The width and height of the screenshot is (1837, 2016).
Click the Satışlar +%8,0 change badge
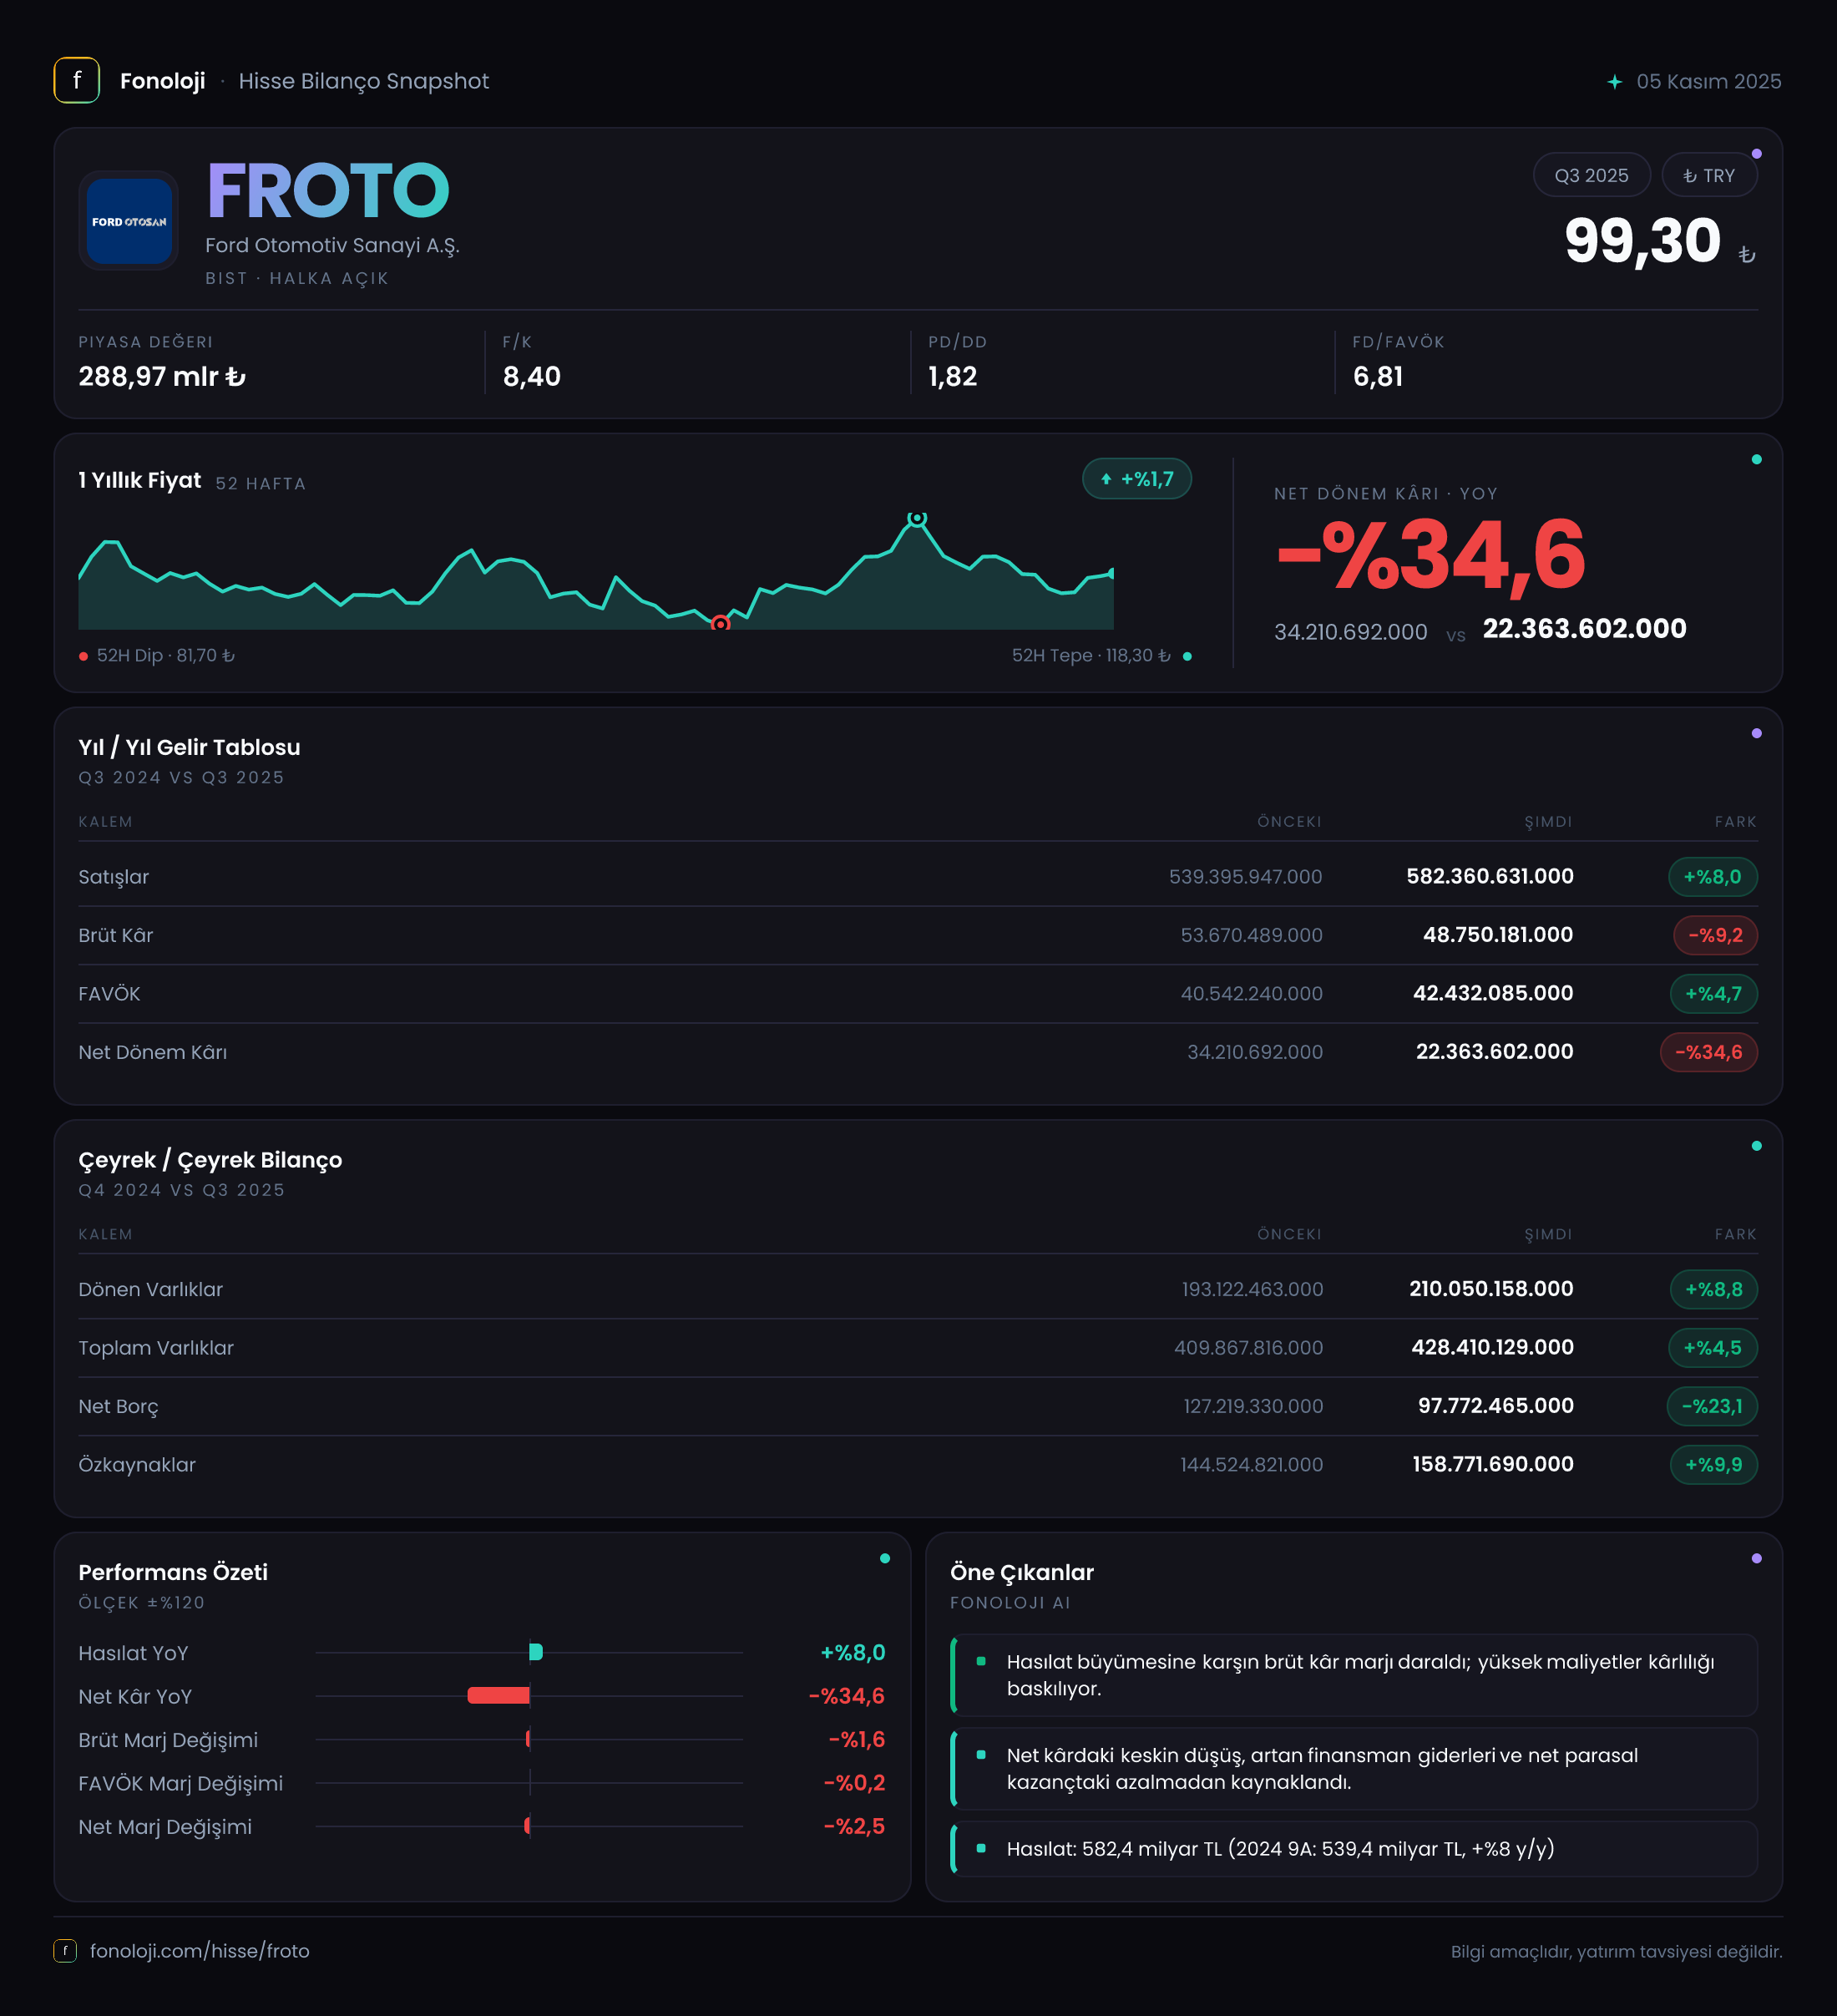(x=1712, y=877)
